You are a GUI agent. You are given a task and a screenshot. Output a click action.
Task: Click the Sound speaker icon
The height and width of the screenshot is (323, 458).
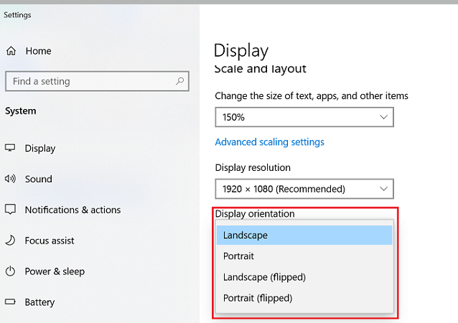click(x=11, y=179)
